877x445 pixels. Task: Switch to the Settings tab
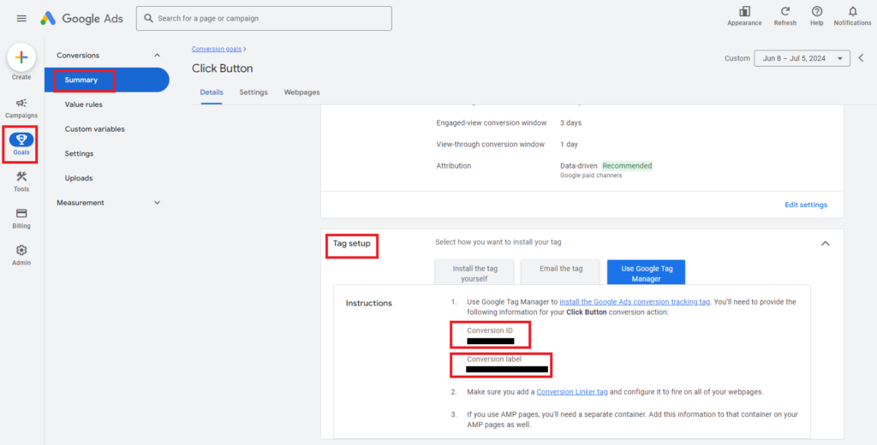pos(254,92)
